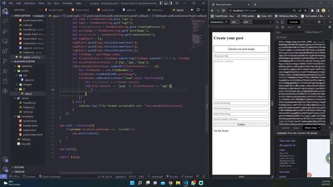The height and width of the screenshot is (187, 333).
Task: Bookmark this page with the star icon
Action: (x=305, y=10)
